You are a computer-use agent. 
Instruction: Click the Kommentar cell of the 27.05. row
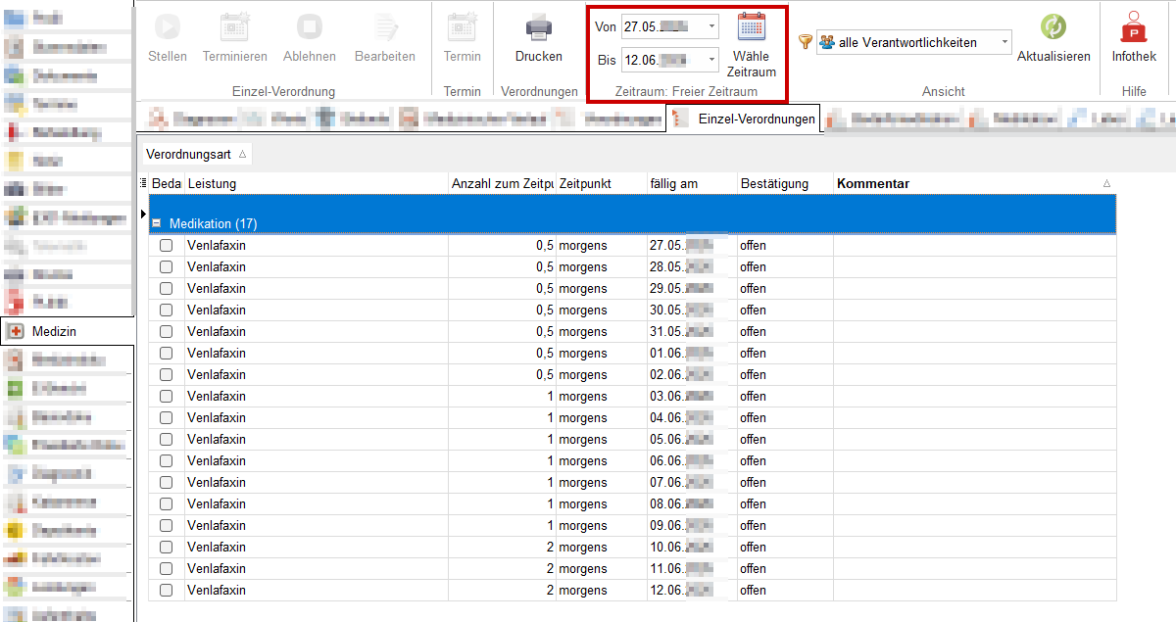coord(974,246)
